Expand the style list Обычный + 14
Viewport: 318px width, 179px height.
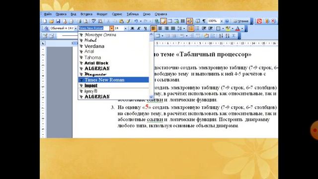76,29
